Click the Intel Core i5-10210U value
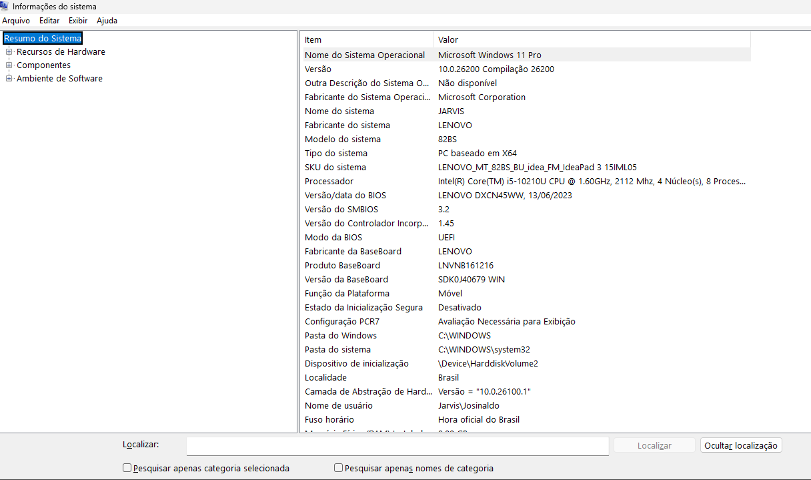This screenshot has width=811, height=480. pyautogui.click(x=592, y=182)
